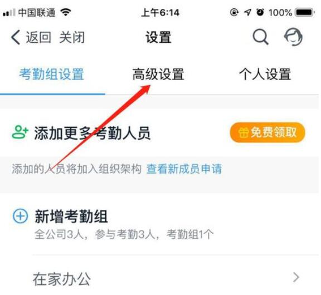Tap the 免费领取 button
The width and height of the screenshot is (321, 295).
tap(267, 132)
